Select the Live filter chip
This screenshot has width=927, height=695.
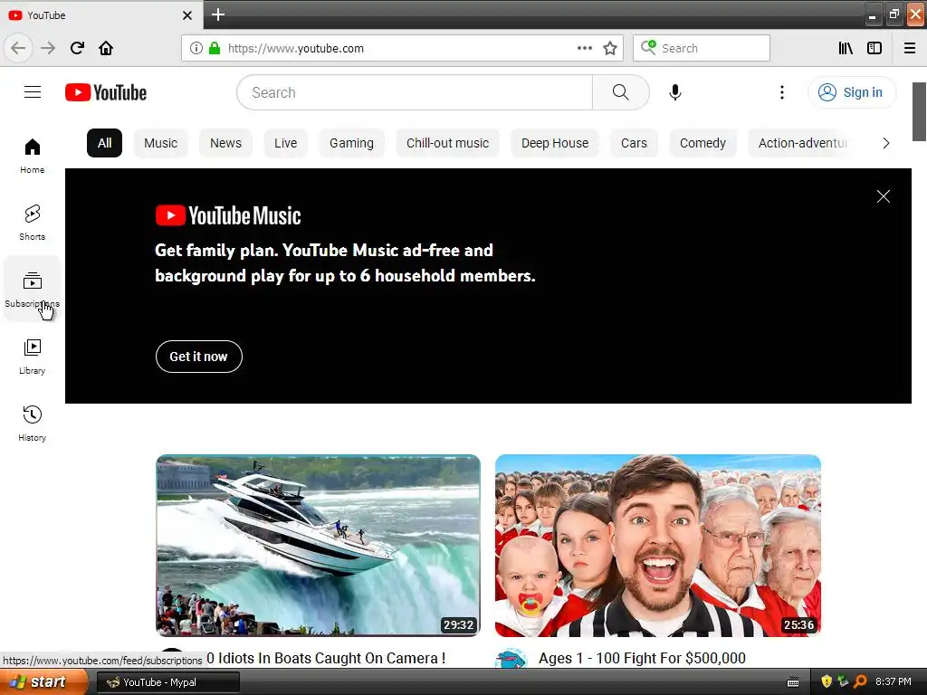coord(285,143)
